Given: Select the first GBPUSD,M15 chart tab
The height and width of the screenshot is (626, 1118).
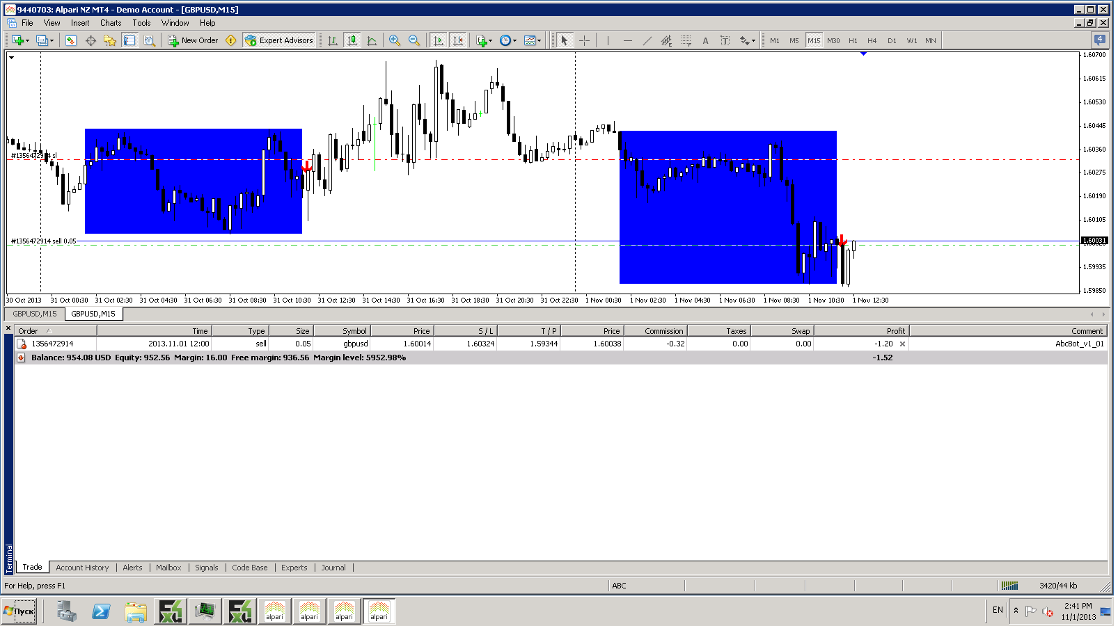Looking at the screenshot, I should tap(35, 314).
